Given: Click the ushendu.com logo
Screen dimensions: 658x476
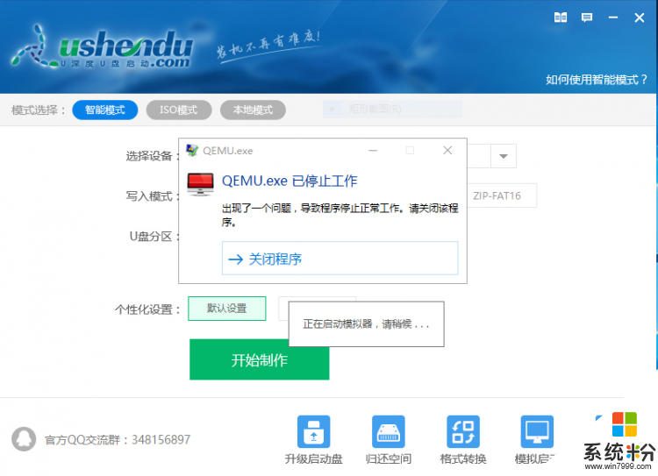Looking at the screenshot, I should [103, 47].
